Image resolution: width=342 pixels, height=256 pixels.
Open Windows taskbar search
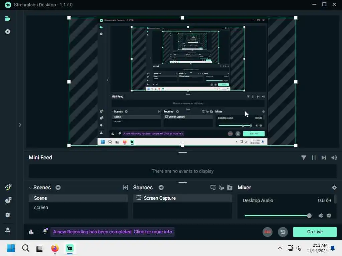tap(25, 248)
